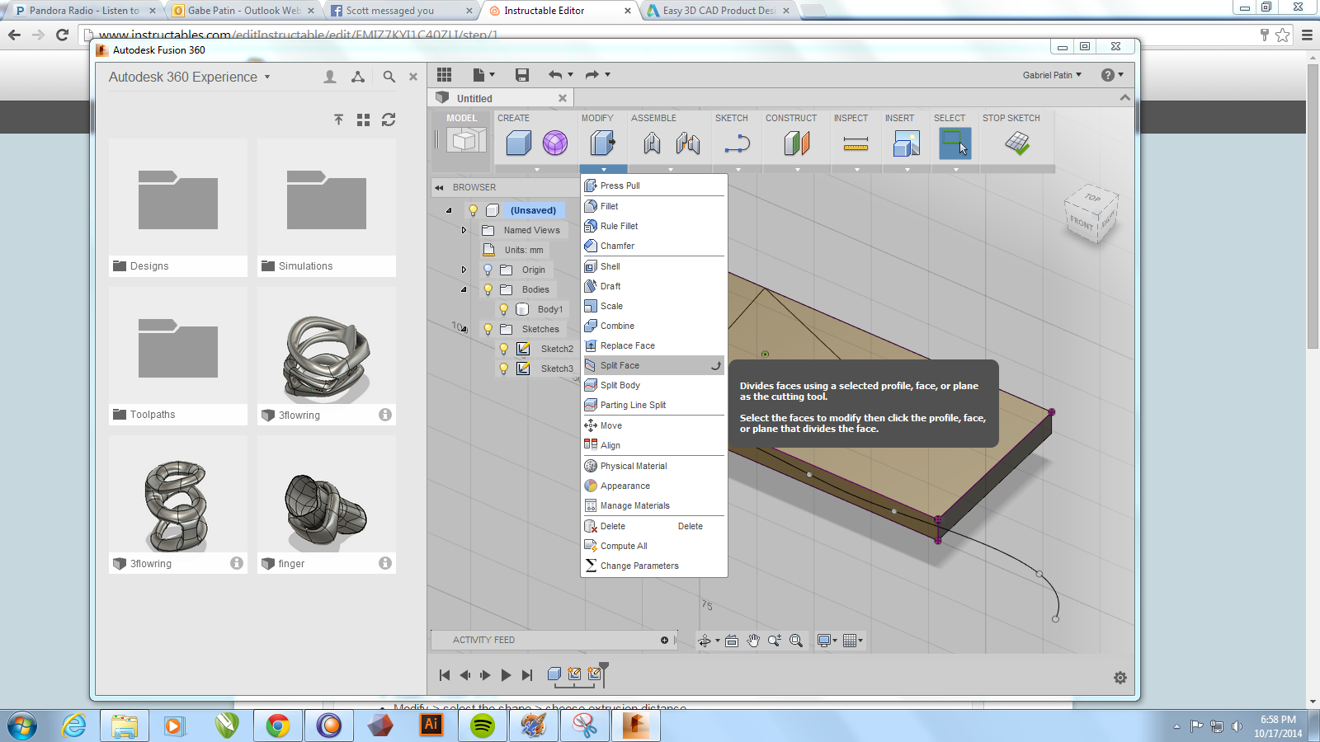Click the Select tool icon
Screen dimensions: 1320x742
coord(955,143)
